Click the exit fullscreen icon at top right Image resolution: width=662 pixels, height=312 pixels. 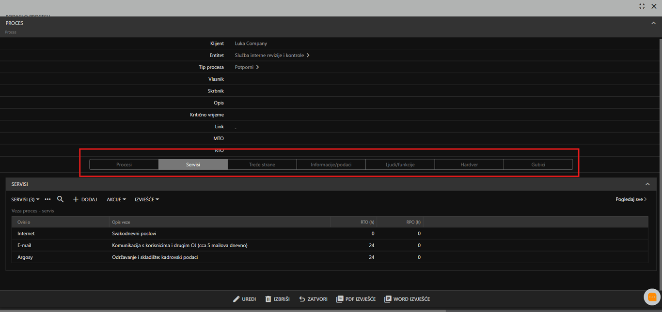click(642, 6)
